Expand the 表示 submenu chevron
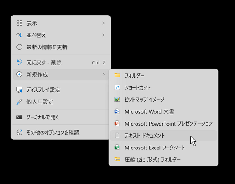The width and height of the screenshot is (235, 184). 103,23
